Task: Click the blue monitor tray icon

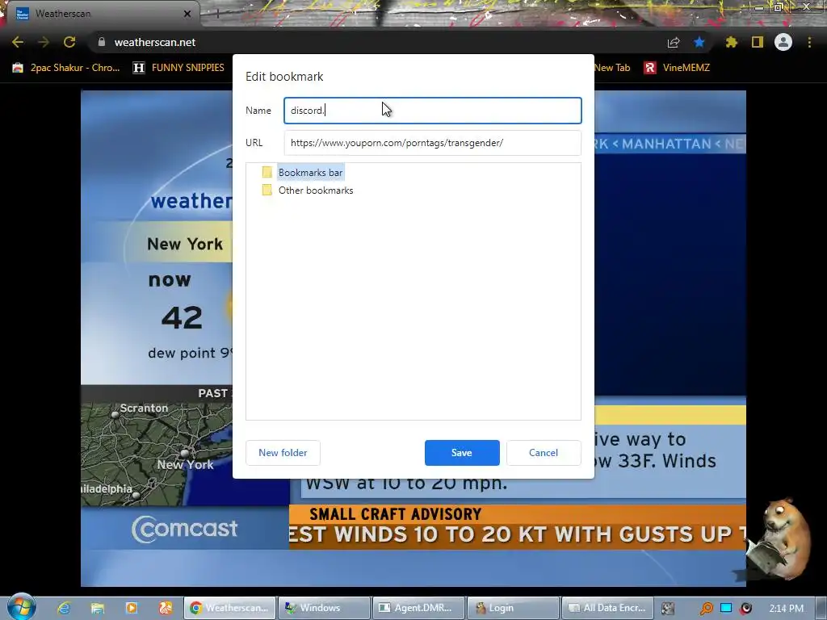Action: click(726, 608)
